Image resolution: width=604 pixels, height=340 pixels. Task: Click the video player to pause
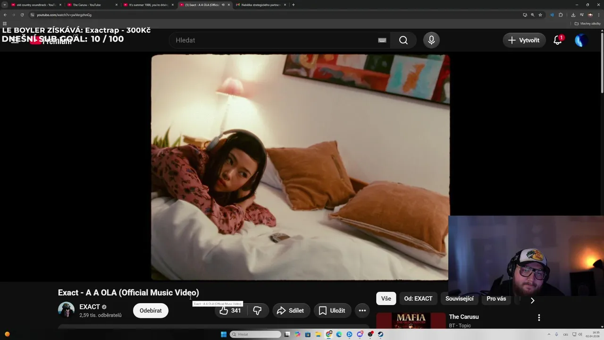coord(300,167)
